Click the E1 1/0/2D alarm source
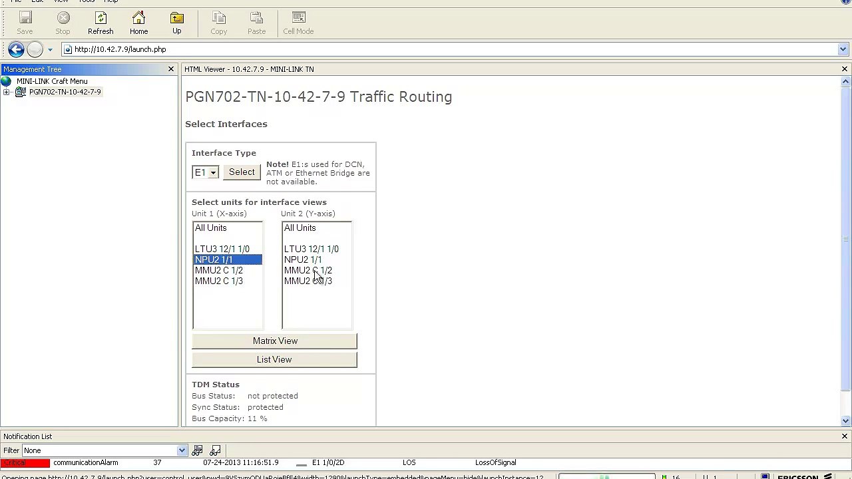Viewport: 852px width, 479px height. pyautogui.click(x=328, y=462)
